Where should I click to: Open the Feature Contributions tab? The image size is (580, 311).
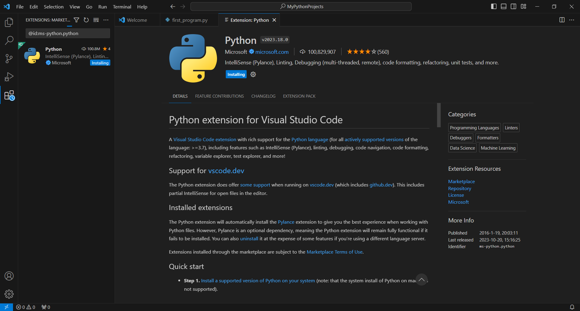click(219, 96)
